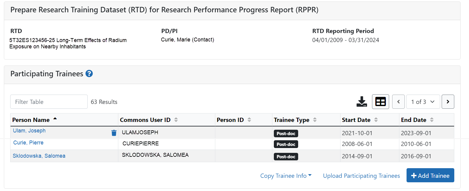Open the table column view icon

click(380, 102)
